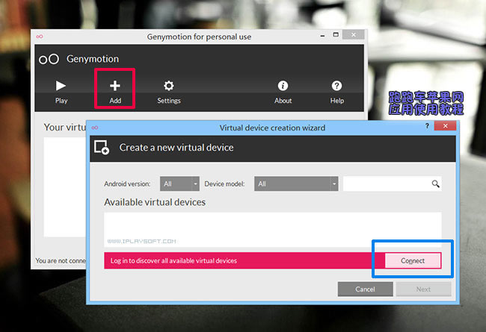The width and height of the screenshot is (486, 332).
Task: Click the wizard title bar help question mark
Action: pos(427,126)
